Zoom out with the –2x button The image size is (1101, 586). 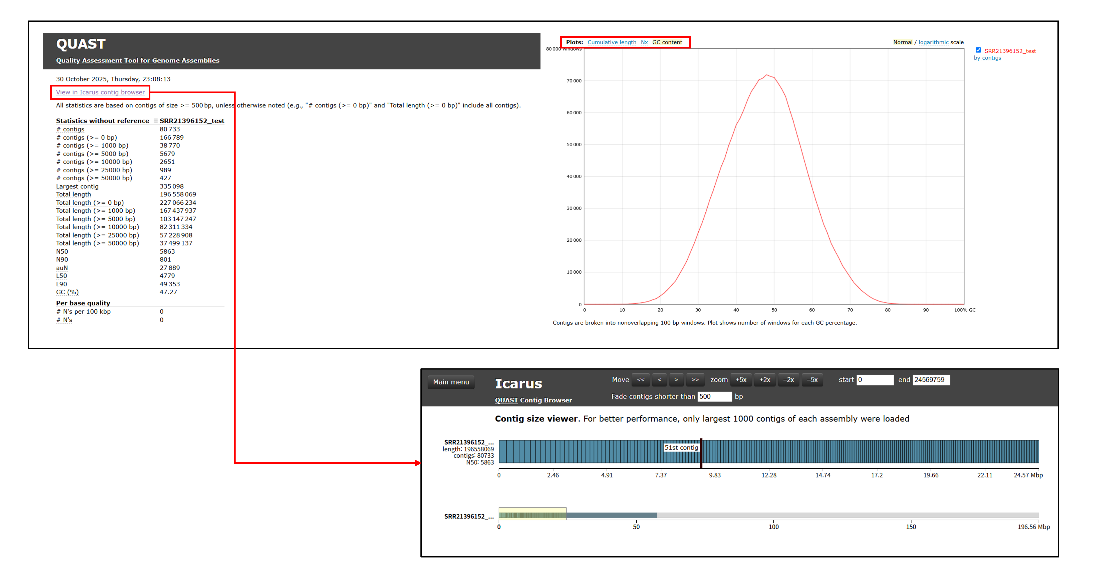tap(788, 380)
